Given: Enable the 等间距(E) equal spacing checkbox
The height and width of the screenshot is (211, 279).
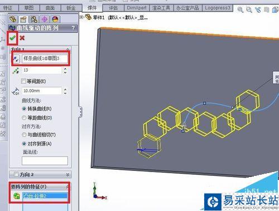Looking at the screenshot, I should pos(23,81).
